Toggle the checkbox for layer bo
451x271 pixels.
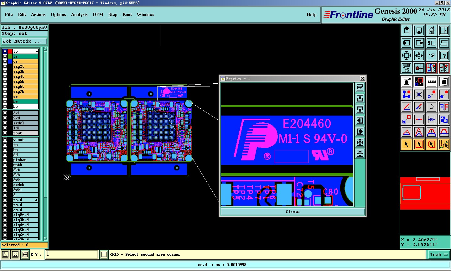pyautogui.click(x=5, y=107)
